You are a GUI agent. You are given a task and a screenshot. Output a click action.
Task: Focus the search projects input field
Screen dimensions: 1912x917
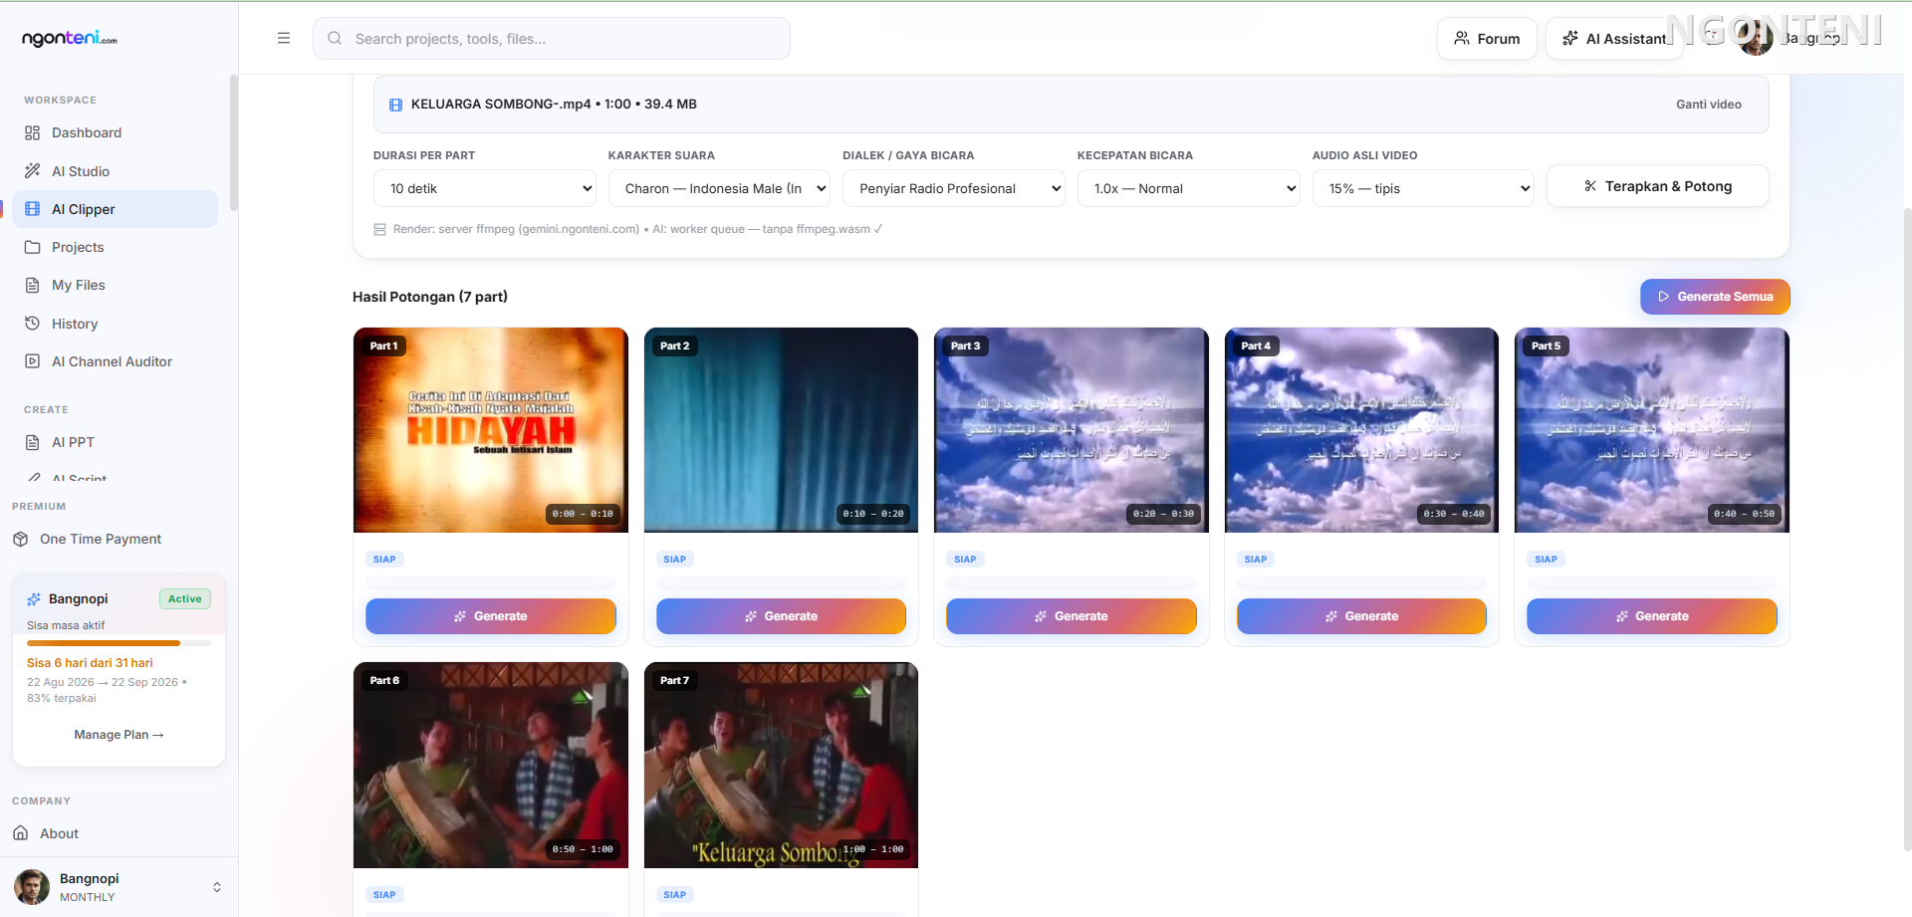point(552,38)
